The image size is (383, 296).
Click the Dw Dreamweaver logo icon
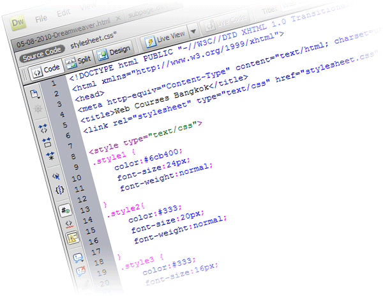coord(18,23)
